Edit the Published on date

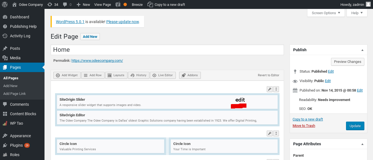[x=360, y=90]
